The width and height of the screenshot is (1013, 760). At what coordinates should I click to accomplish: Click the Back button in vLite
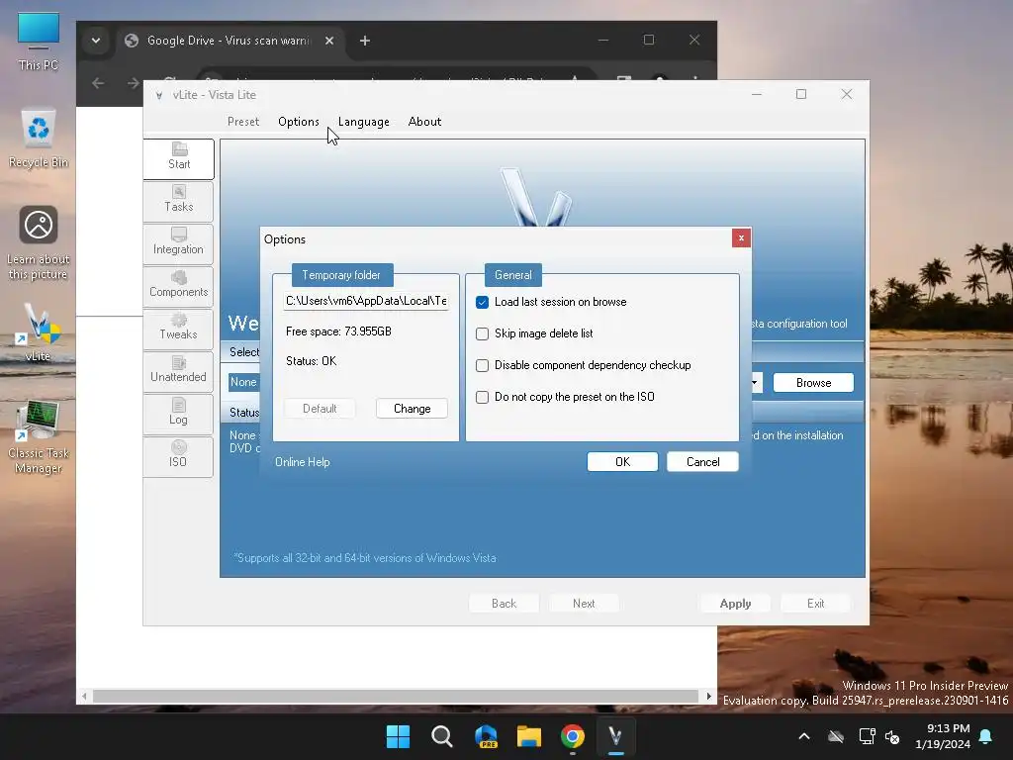[x=504, y=604]
